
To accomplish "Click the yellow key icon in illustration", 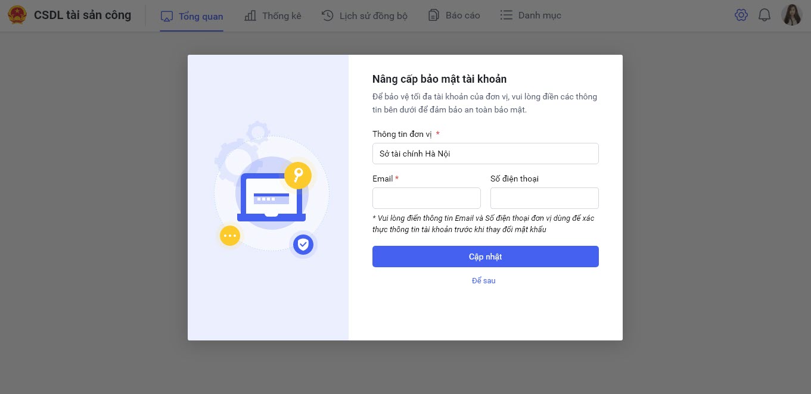I will [x=298, y=175].
